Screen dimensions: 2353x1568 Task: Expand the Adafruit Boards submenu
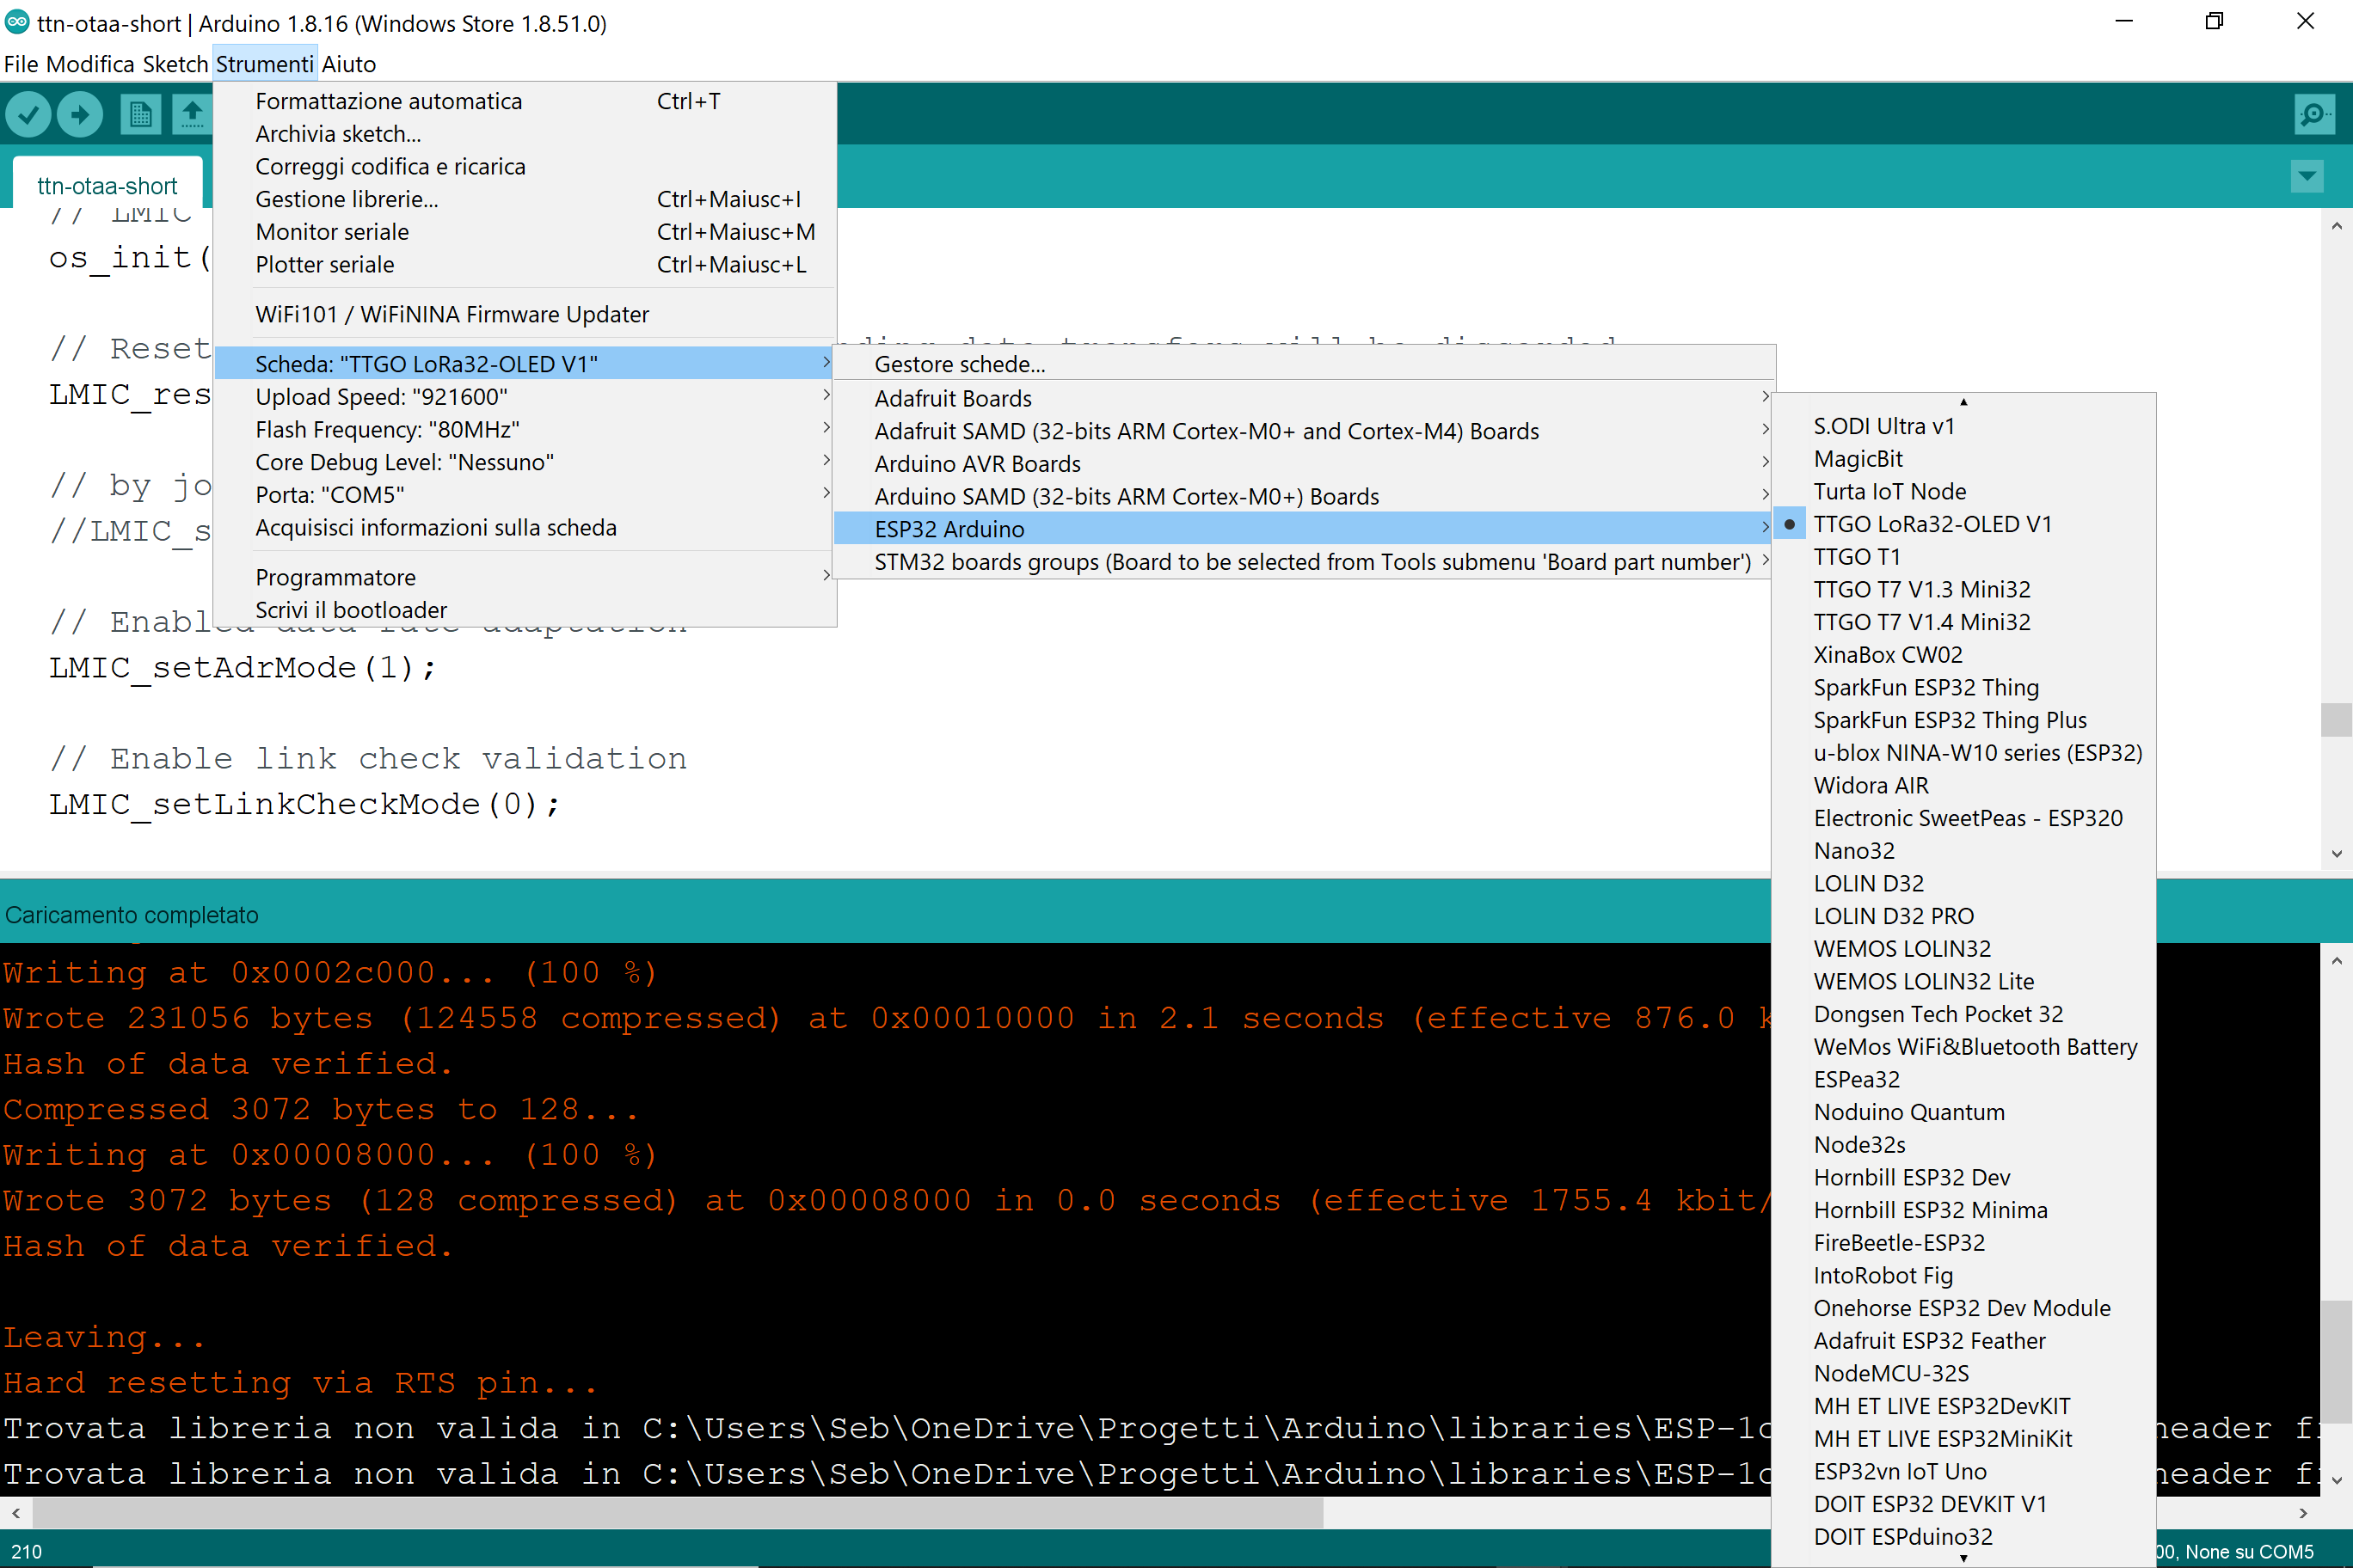[x=1304, y=398]
